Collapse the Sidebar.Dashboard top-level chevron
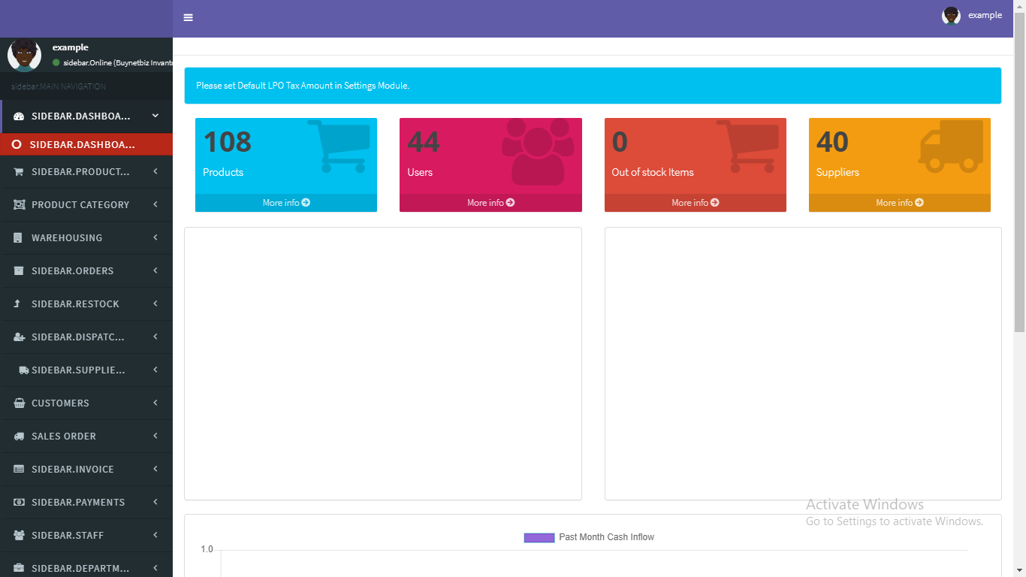The image size is (1026, 577). click(155, 116)
